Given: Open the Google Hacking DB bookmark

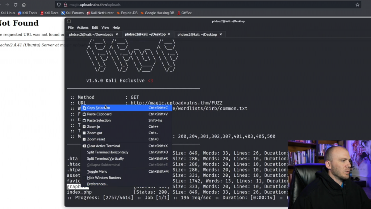Looking at the screenshot, I should tap(157, 13).
